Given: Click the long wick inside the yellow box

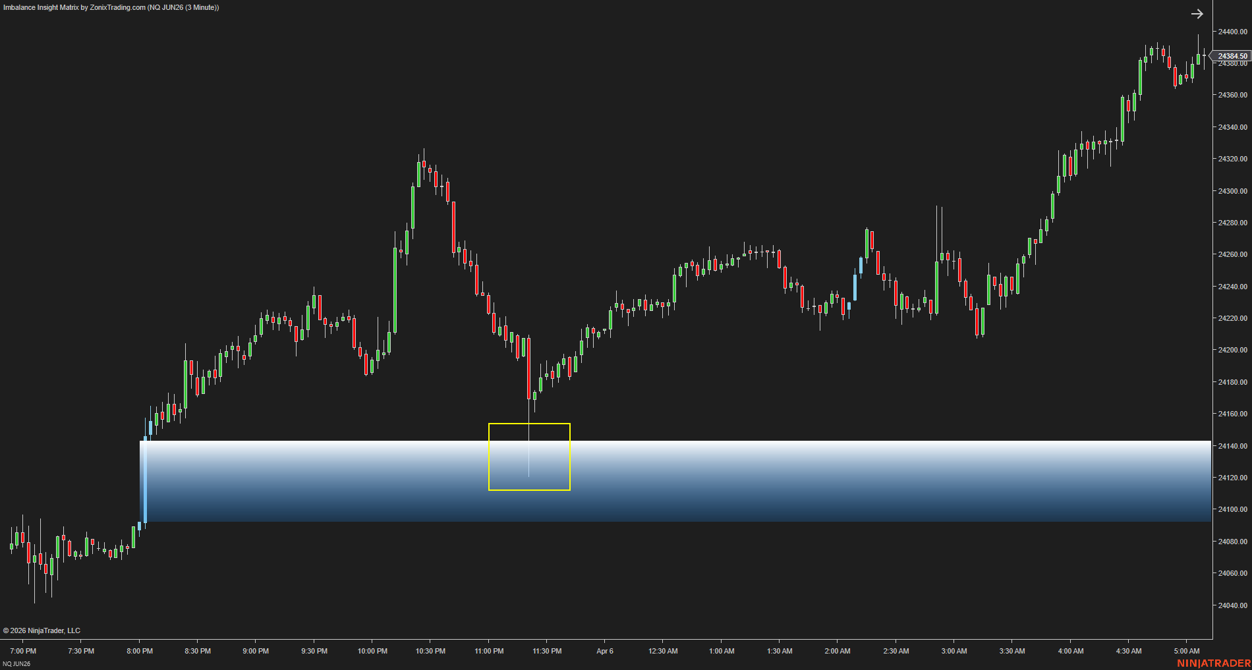Looking at the screenshot, I should 529,455.
